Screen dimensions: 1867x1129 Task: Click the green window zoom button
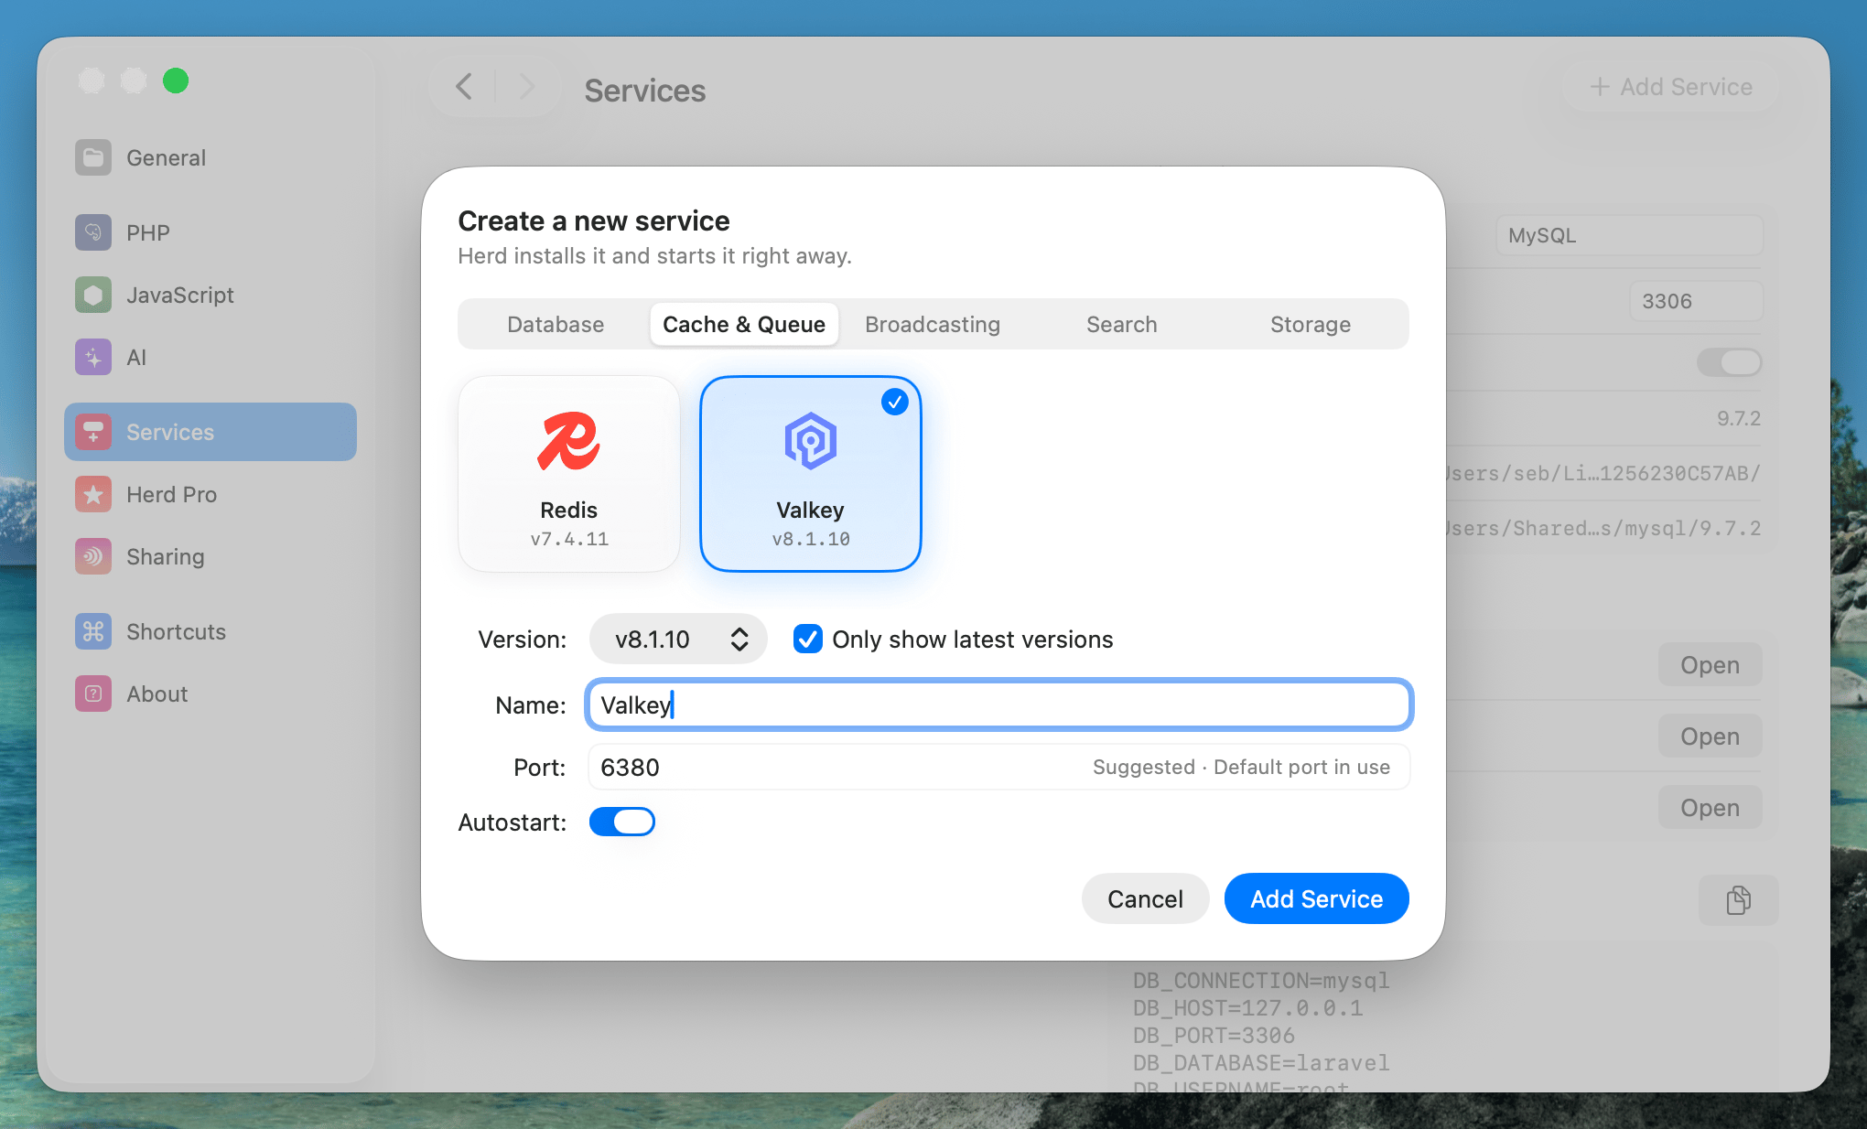[x=176, y=81]
